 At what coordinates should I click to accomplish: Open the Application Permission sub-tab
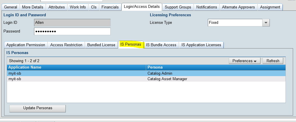(x=26, y=45)
